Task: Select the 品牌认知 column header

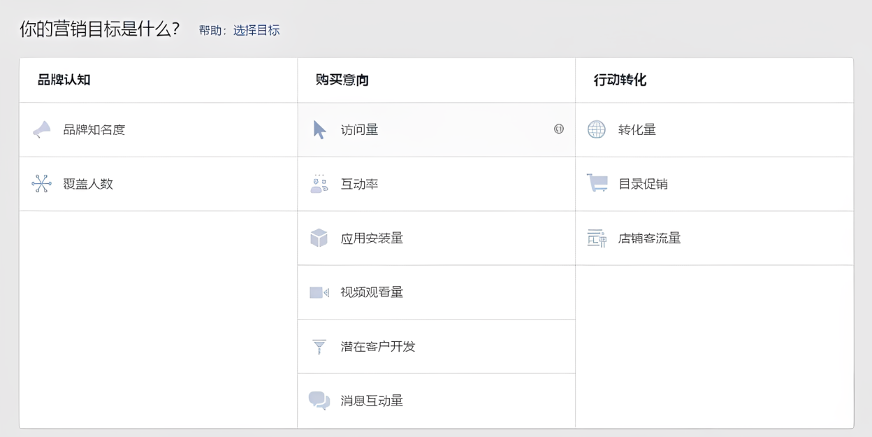Action: 64,80
